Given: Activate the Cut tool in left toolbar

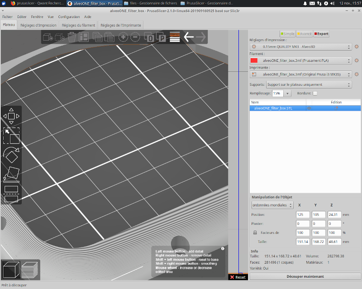Looking at the screenshot, I should coord(11,193).
